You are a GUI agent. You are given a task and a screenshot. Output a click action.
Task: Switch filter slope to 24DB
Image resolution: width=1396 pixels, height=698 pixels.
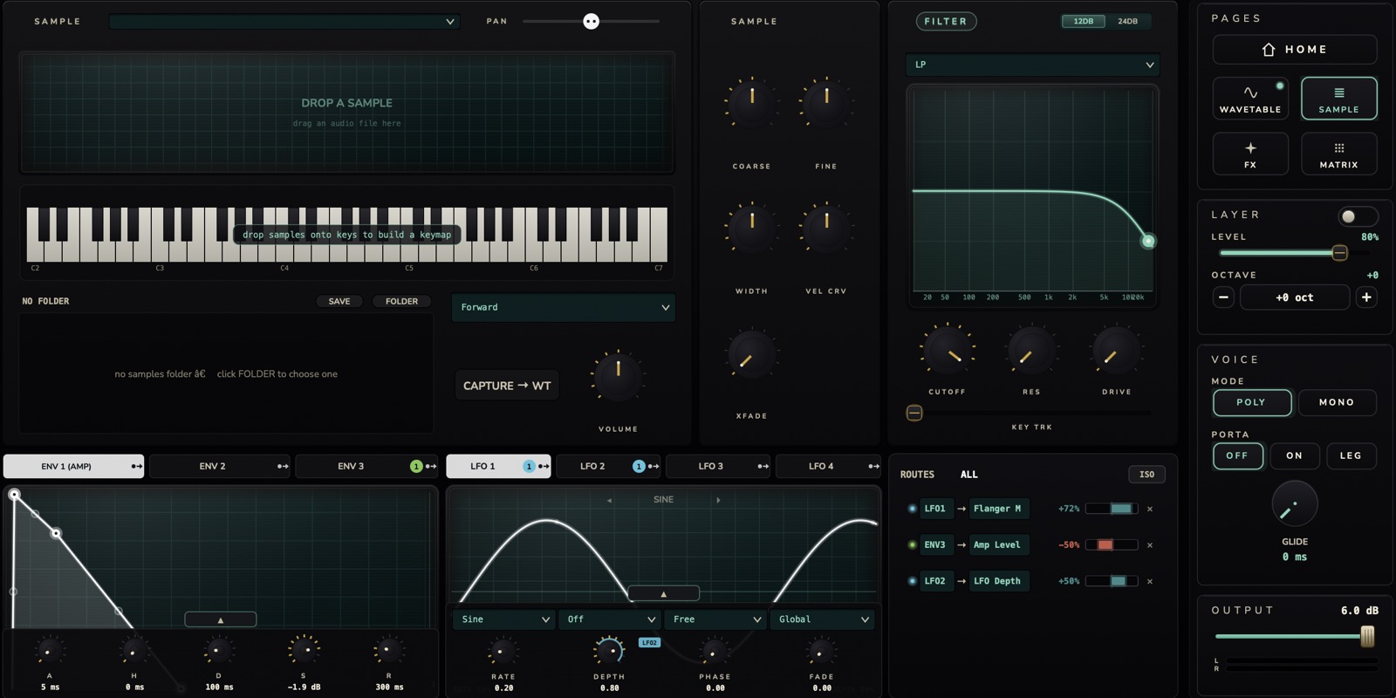[x=1127, y=21]
